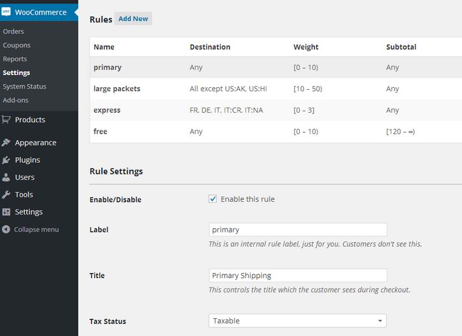
Task: Click the Destination column header
Action: tap(210, 47)
